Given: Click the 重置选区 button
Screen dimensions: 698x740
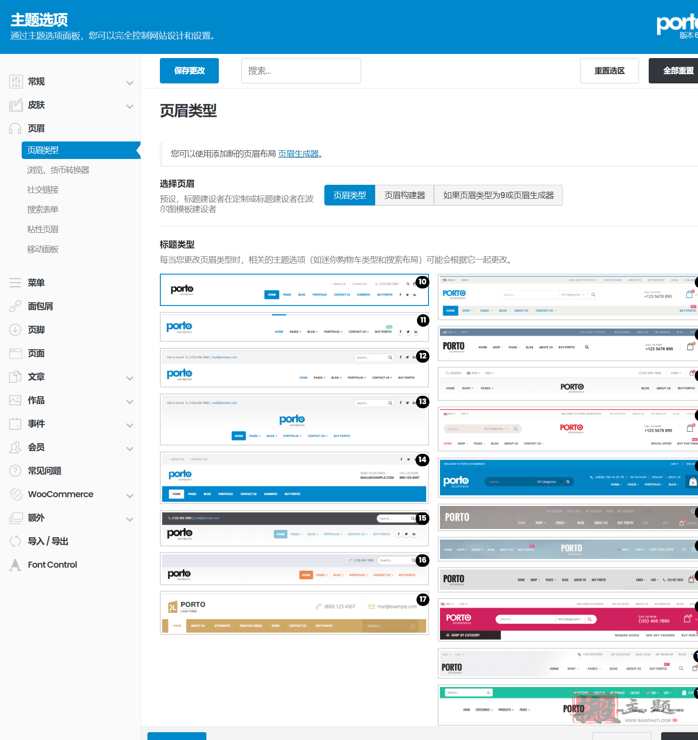Looking at the screenshot, I should pyautogui.click(x=609, y=70).
